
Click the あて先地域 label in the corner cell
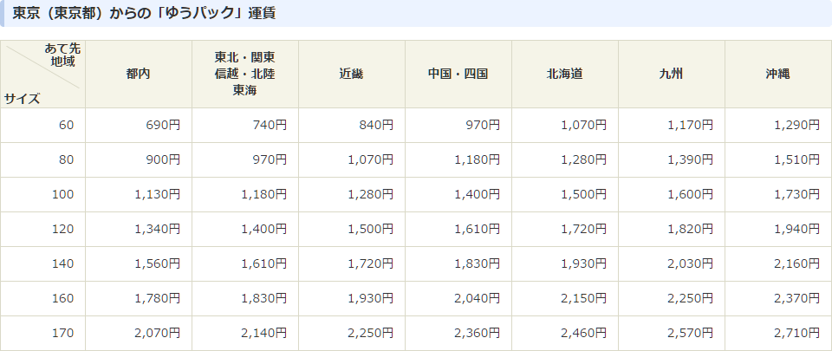click(62, 55)
